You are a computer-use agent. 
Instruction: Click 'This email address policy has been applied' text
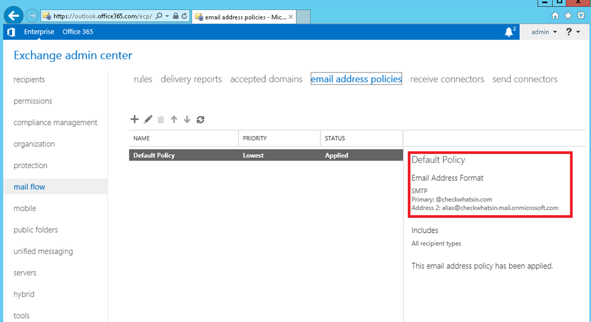click(x=482, y=266)
